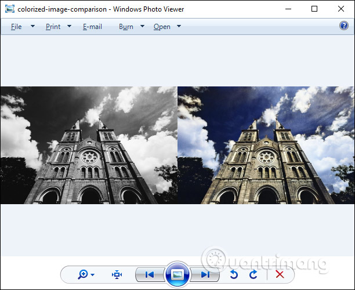The width and height of the screenshot is (355, 290).
Task: Open the File menu
Action: click(16, 27)
